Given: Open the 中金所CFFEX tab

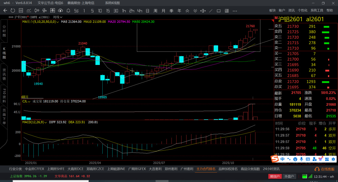Looking at the screenshot, I should pyautogui.click(x=34, y=169).
